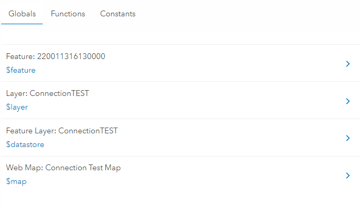360x214 pixels.
Task: Open the Web Map global row
Action: [x=179, y=174]
